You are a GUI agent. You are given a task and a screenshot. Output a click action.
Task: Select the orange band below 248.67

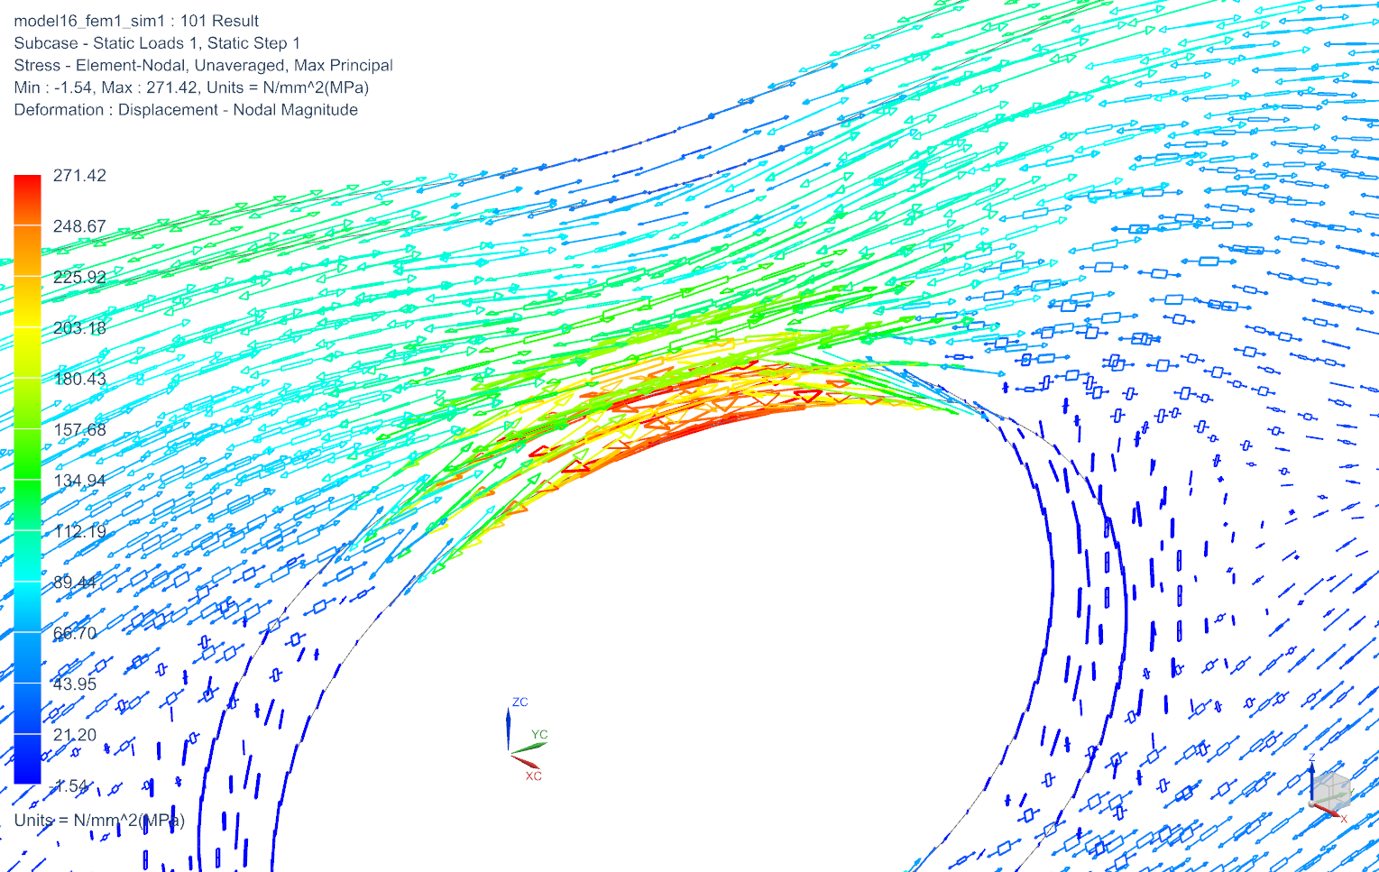[27, 251]
